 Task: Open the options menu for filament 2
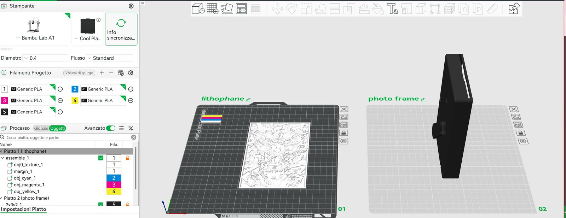point(131,89)
